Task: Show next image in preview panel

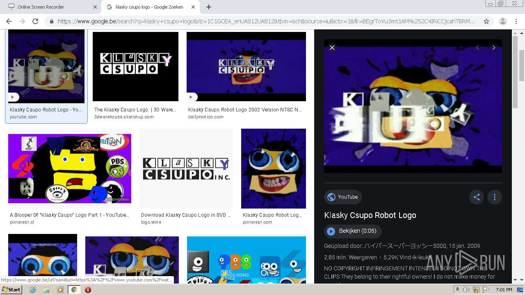Action: [x=494, y=48]
